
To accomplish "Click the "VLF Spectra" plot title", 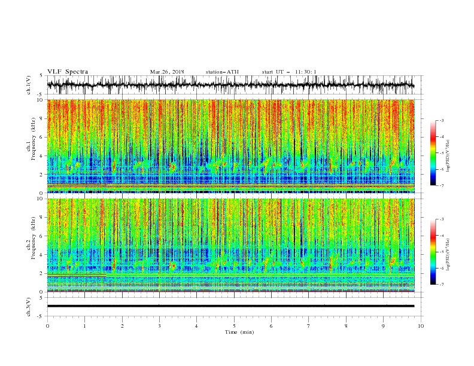I will tap(68, 72).
